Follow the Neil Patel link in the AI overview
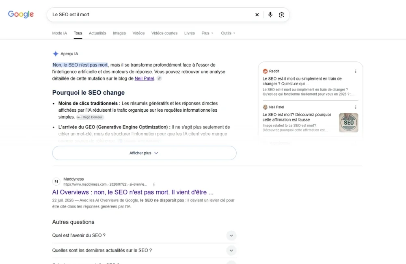This screenshot has width=406, height=264. click(144, 78)
